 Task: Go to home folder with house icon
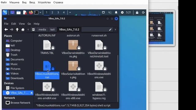pos(23,30)
